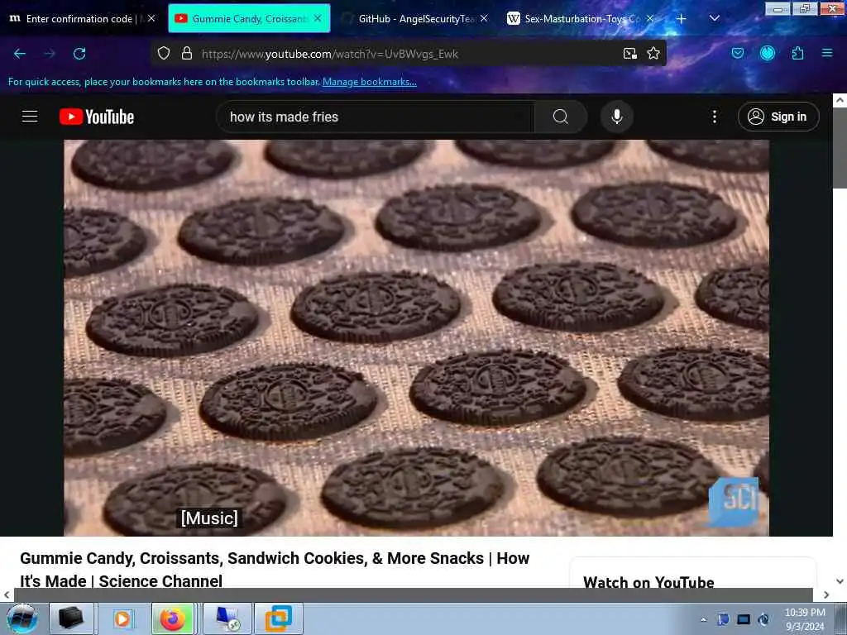Open the tracking protection shield icon
847x635 pixels.
tap(164, 54)
